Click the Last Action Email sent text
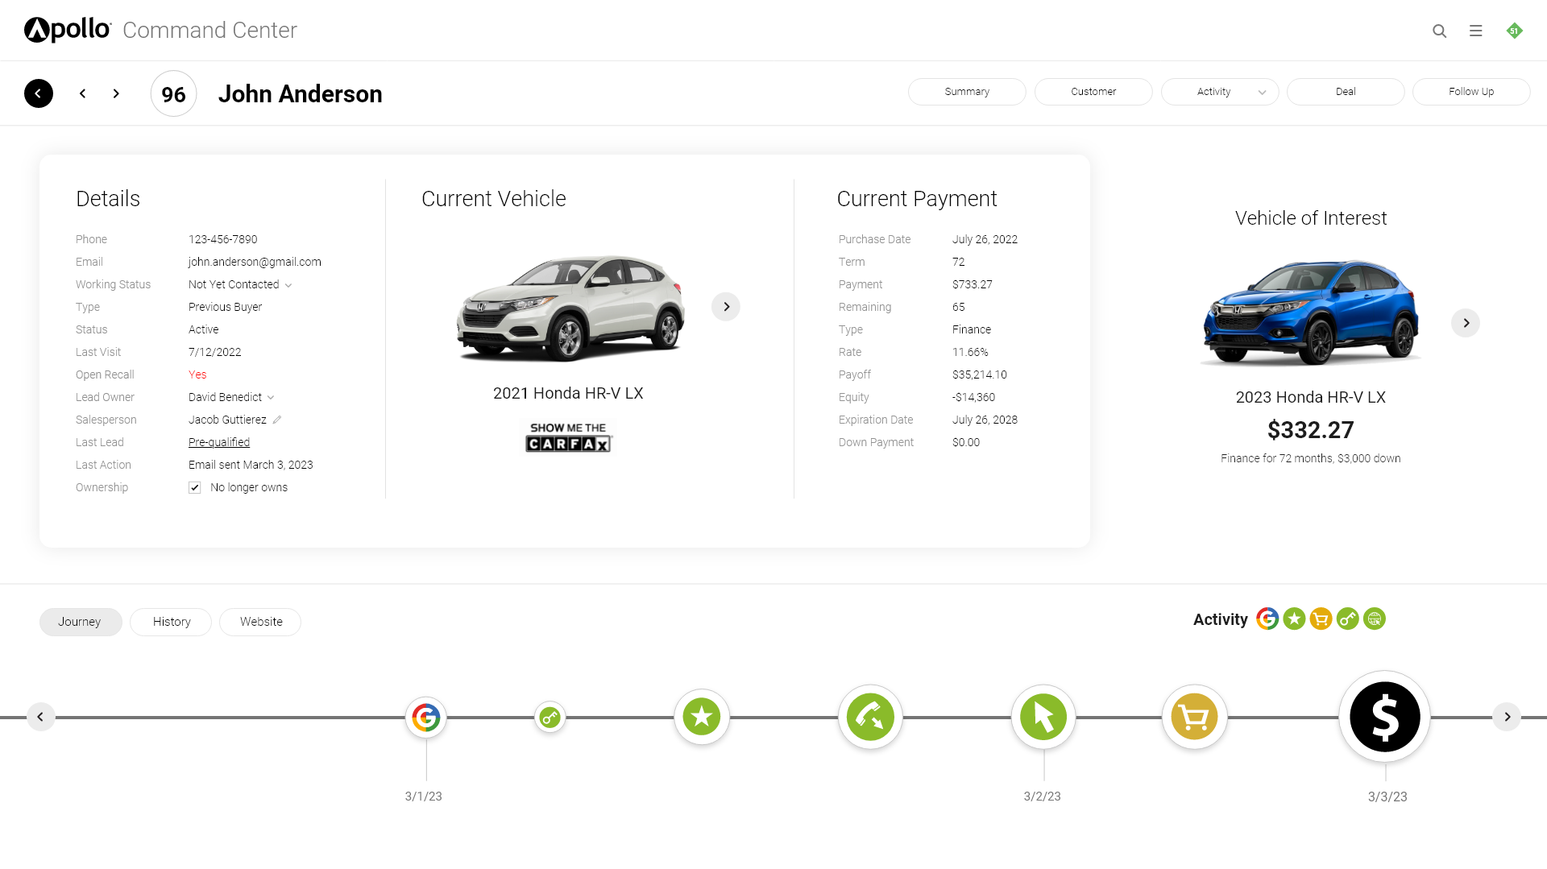This screenshot has height=869, width=1547. point(251,465)
